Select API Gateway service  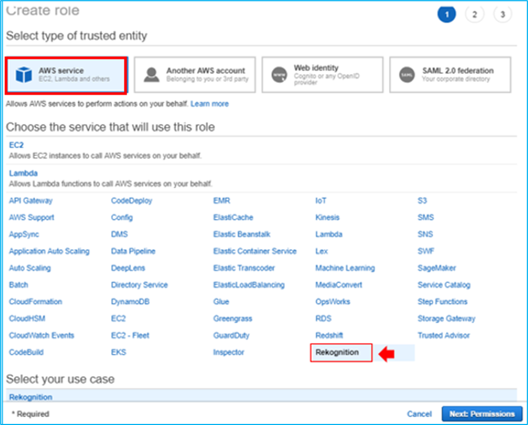(30, 201)
